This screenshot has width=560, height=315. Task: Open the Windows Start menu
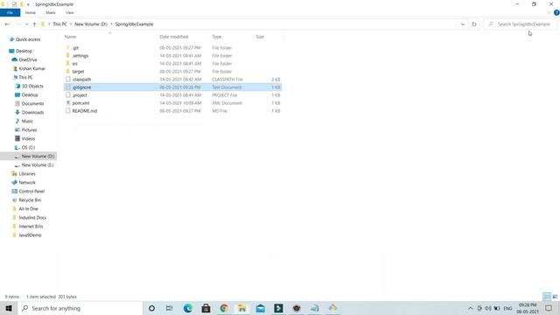(x=9, y=308)
